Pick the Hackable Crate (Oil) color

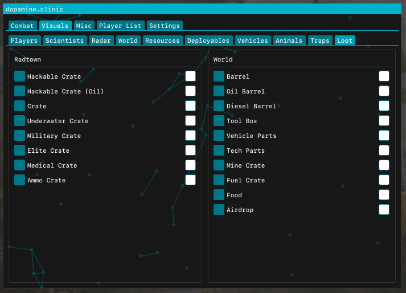tap(20, 91)
